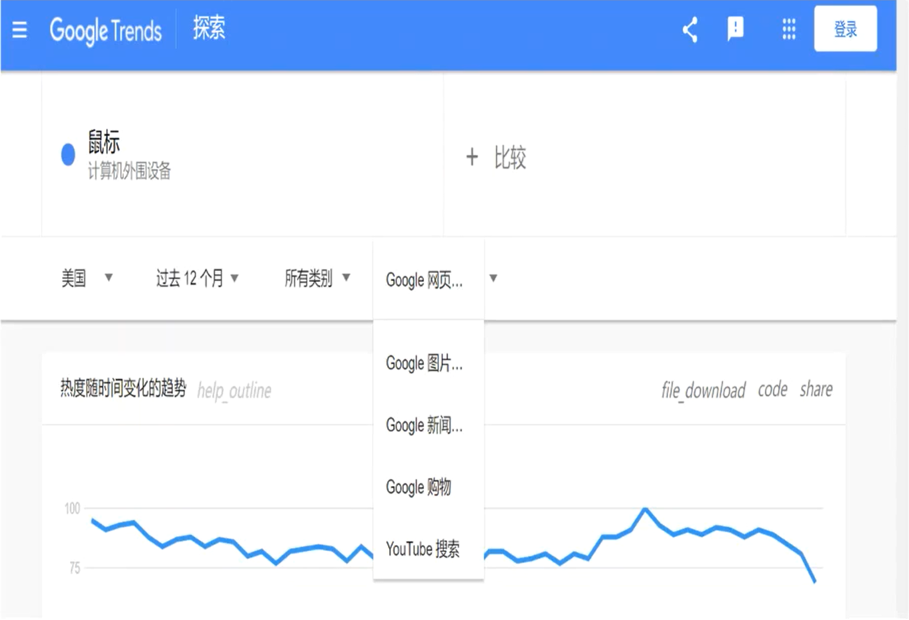The height and width of the screenshot is (620, 909).
Task: Click the 探索 page title
Action: pos(209,28)
